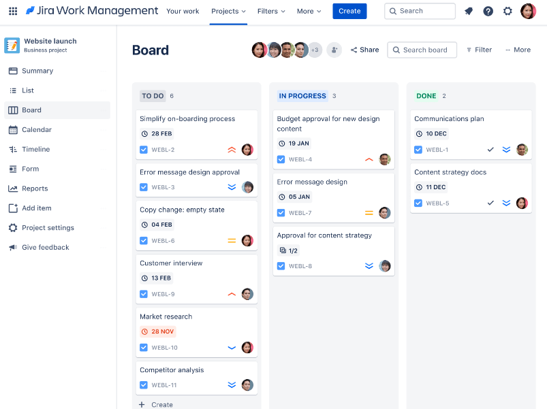Expand the More dropdown in top navigation

pyautogui.click(x=309, y=11)
